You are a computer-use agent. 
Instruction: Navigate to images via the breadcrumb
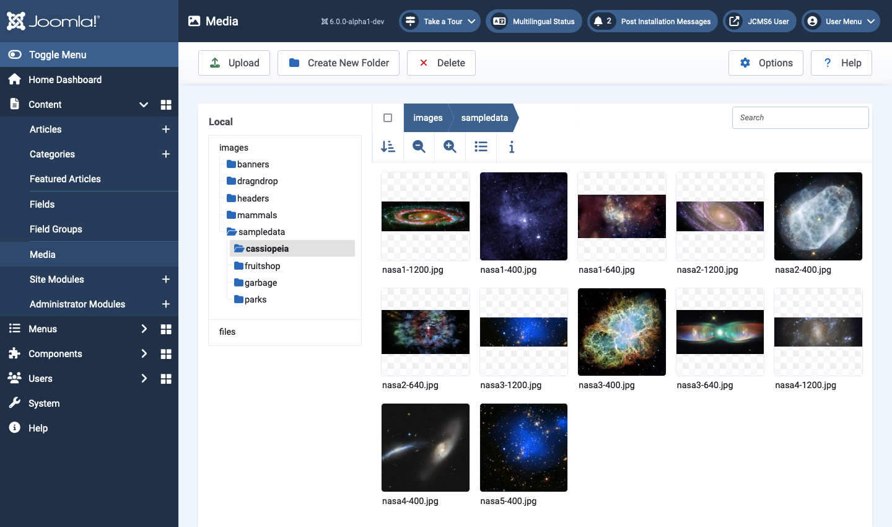click(x=427, y=117)
